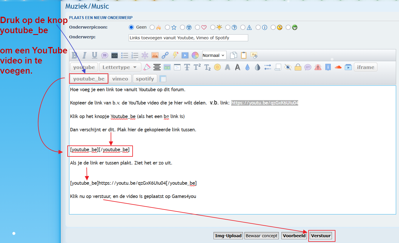The width and height of the screenshot is (399, 243).
Task: Click the insert table grid icon
Action: [163, 79]
